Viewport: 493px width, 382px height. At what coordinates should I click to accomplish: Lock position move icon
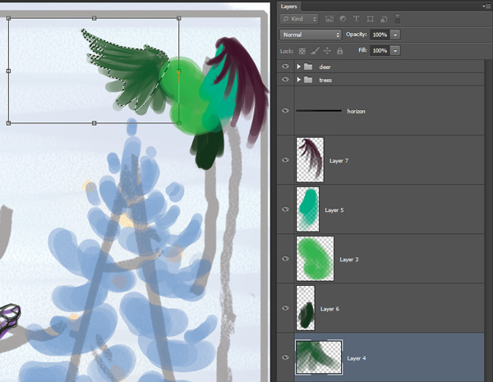(327, 51)
